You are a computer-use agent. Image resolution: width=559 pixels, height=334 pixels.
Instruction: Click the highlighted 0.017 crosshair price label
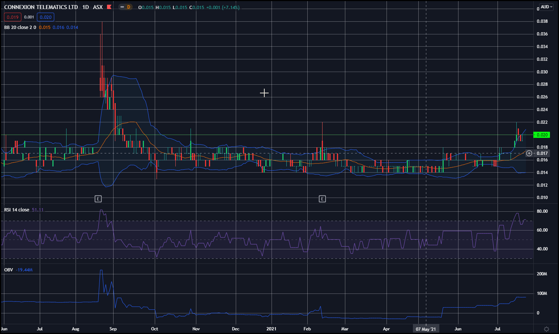click(x=542, y=153)
